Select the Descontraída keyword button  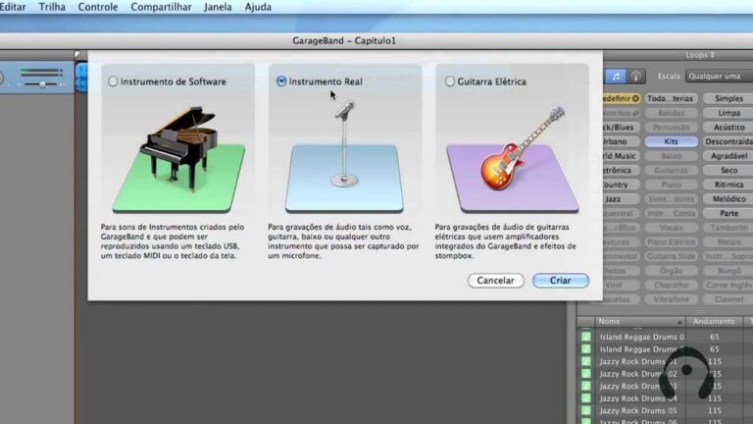tap(728, 141)
